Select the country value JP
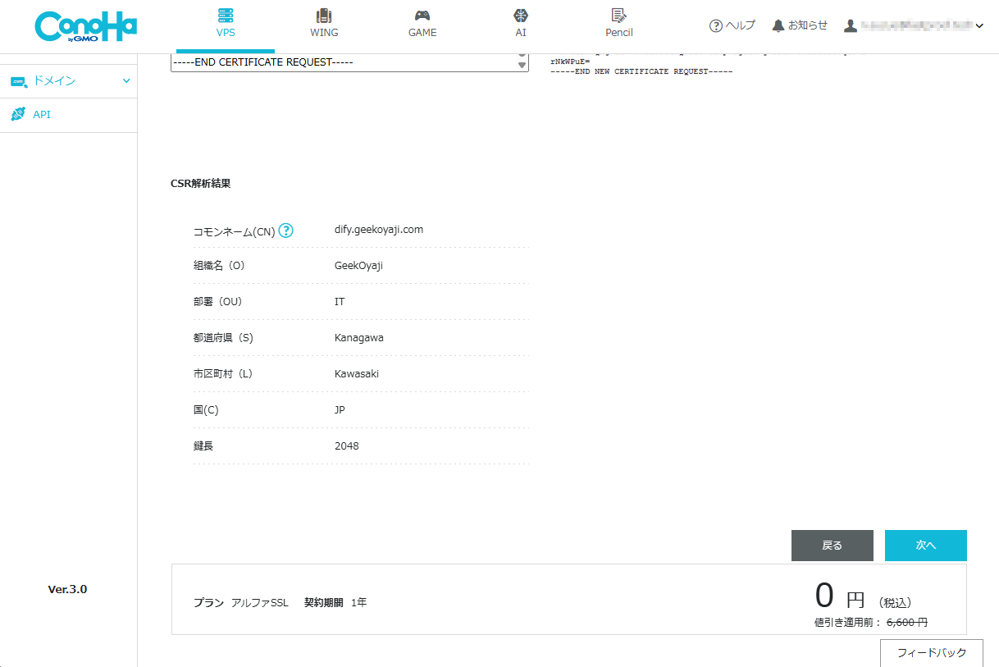This screenshot has height=667, width=999. [340, 410]
